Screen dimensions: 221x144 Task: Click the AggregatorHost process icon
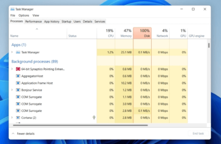pyautogui.click(x=18, y=76)
